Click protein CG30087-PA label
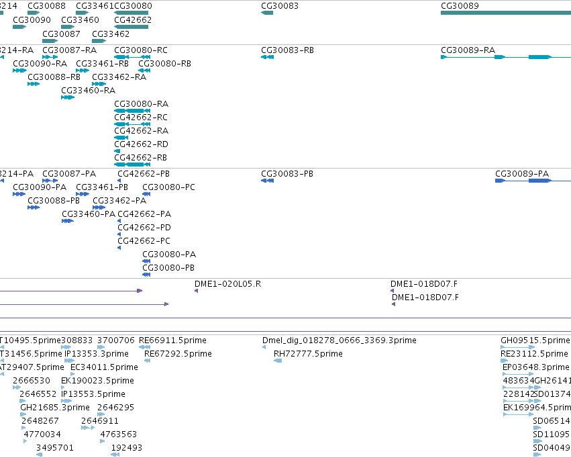This screenshot has height=458, width=571. (x=69, y=174)
